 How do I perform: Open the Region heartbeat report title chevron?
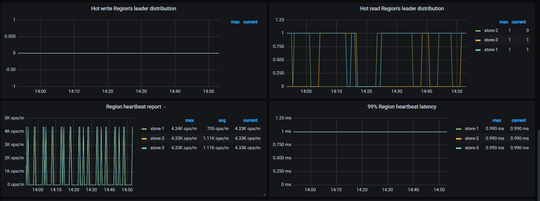tap(165, 107)
